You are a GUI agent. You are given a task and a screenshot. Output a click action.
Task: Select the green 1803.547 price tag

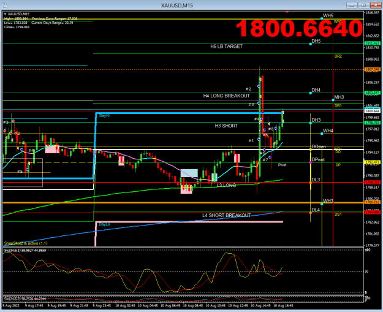(373, 93)
